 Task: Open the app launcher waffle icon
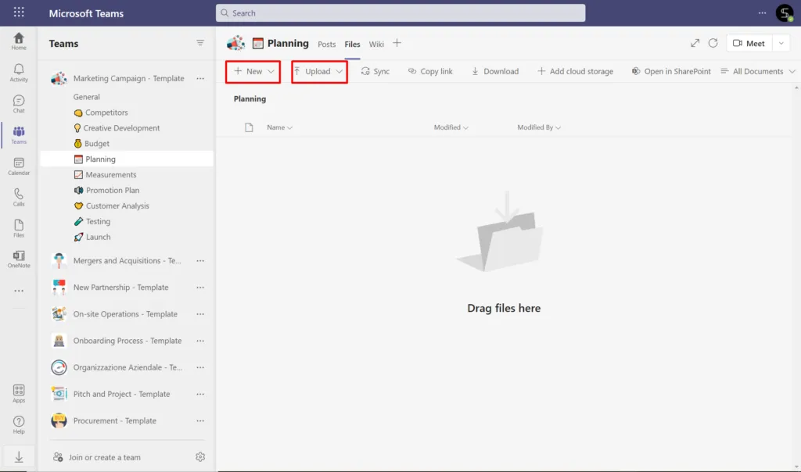(19, 12)
